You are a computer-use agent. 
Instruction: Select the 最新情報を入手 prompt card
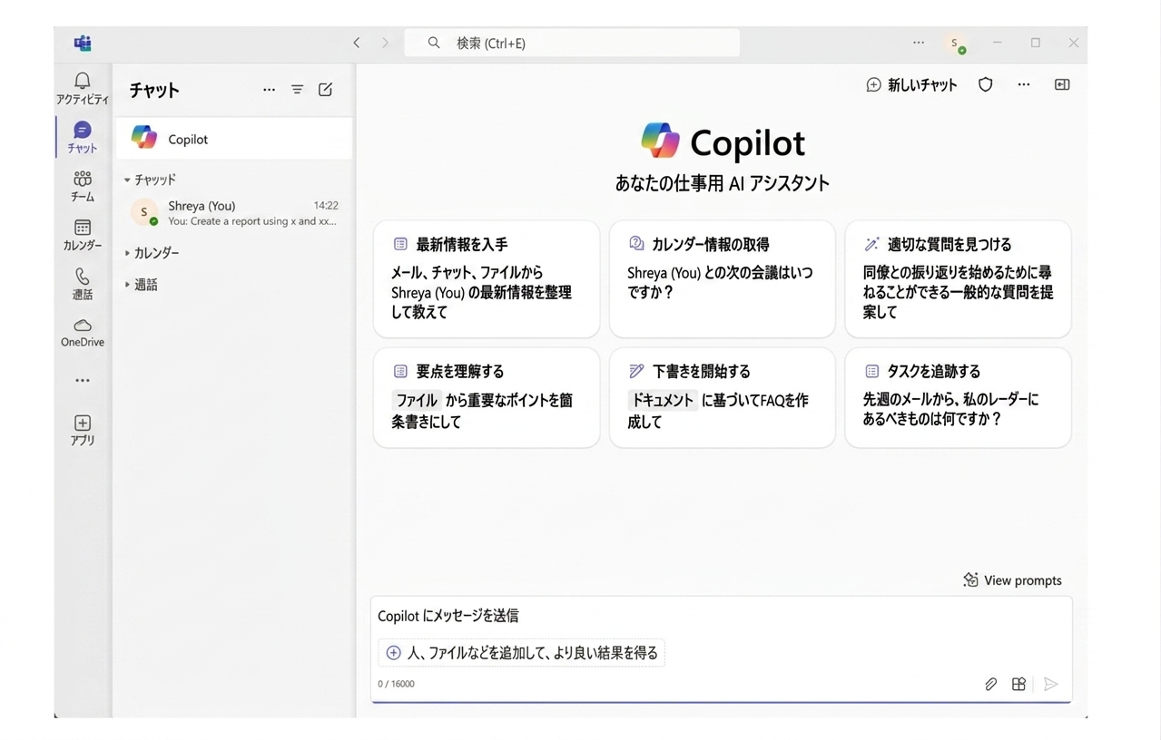[487, 279]
